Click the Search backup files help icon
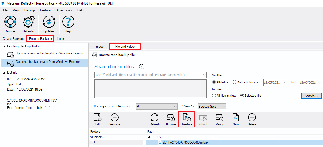323x147 pixels. pos(142,67)
